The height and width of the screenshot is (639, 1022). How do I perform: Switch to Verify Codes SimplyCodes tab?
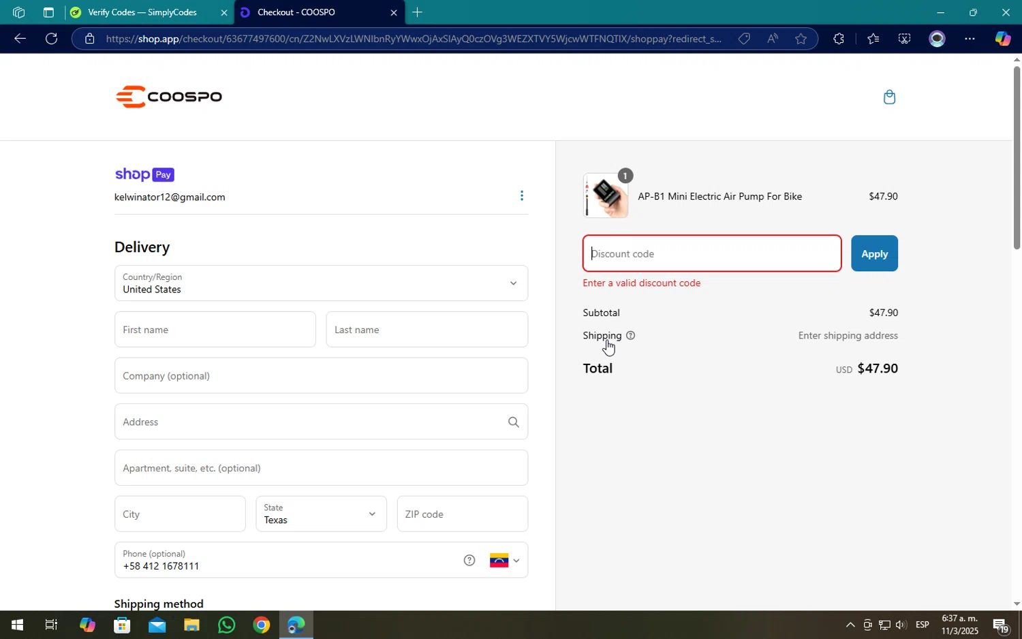[142, 12]
